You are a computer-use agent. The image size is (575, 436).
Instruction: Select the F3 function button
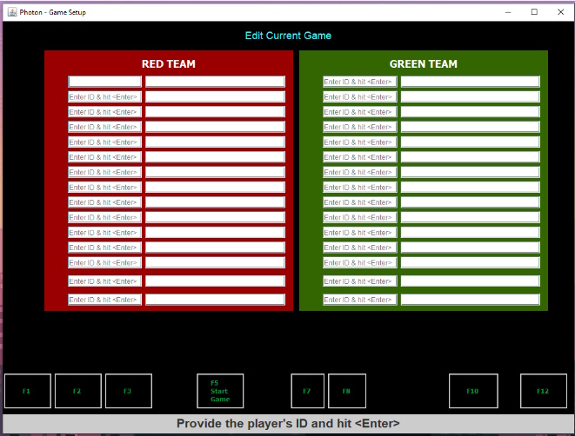[x=128, y=391]
